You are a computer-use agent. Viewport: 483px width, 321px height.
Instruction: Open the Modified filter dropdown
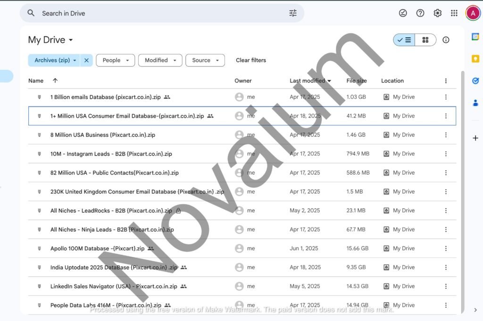click(x=160, y=60)
